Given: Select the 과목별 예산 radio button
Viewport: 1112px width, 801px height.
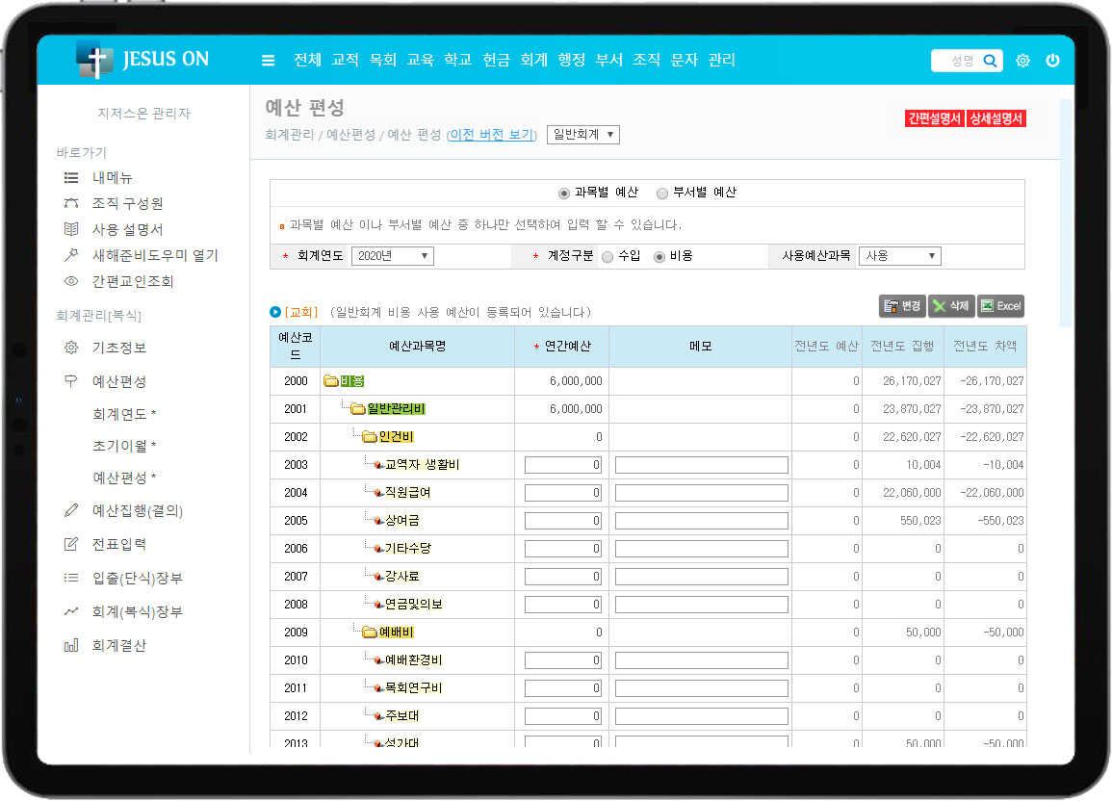Looking at the screenshot, I should (564, 193).
